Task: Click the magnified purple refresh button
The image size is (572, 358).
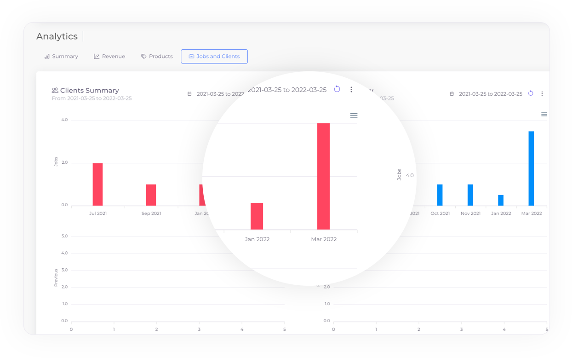Action: (337, 89)
